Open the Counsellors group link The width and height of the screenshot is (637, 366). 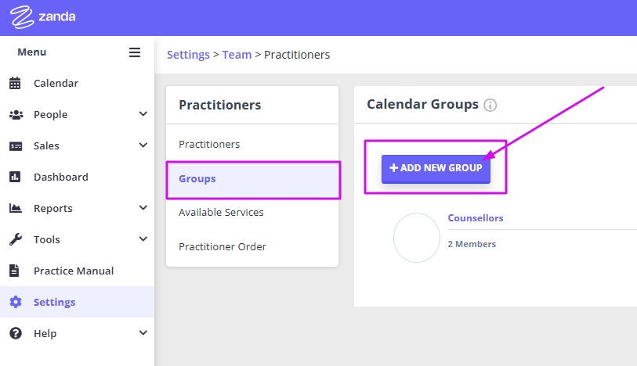click(476, 218)
